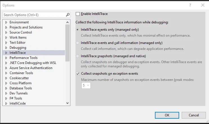
Task: Select Debugging category
Action: pyautogui.click(x=18, y=48)
